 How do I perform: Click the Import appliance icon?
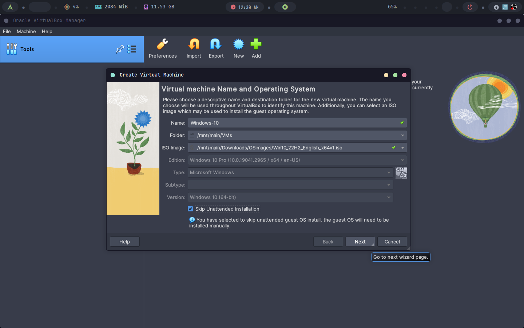(194, 44)
